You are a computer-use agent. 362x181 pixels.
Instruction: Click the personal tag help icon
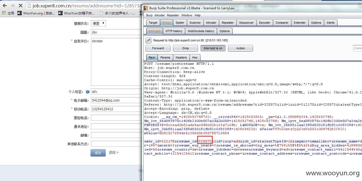pyautogui.click(x=88, y=92)
